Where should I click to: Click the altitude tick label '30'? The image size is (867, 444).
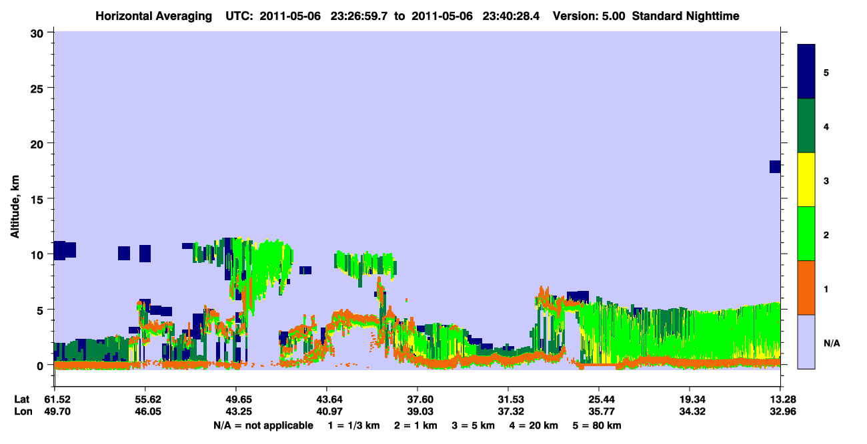tap(39, 33)
